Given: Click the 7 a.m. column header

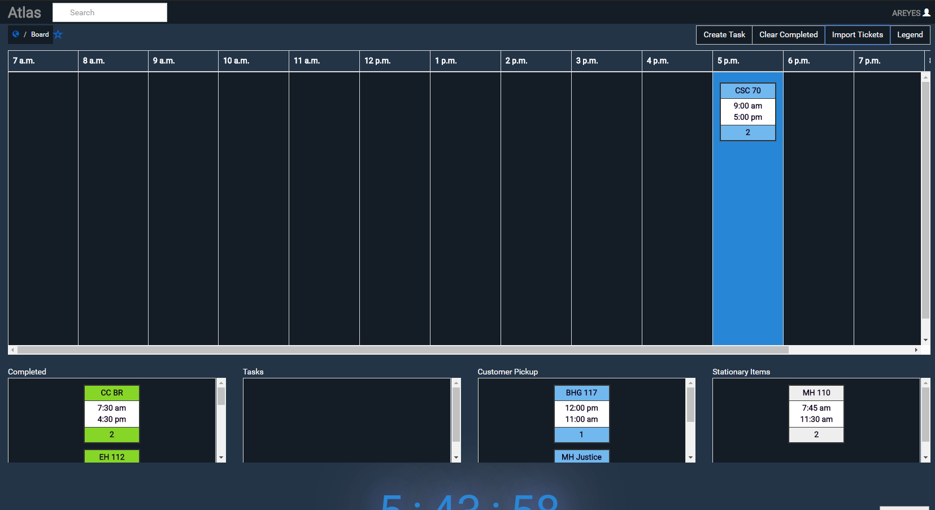Looking at the screenshot, I should 43,61.
